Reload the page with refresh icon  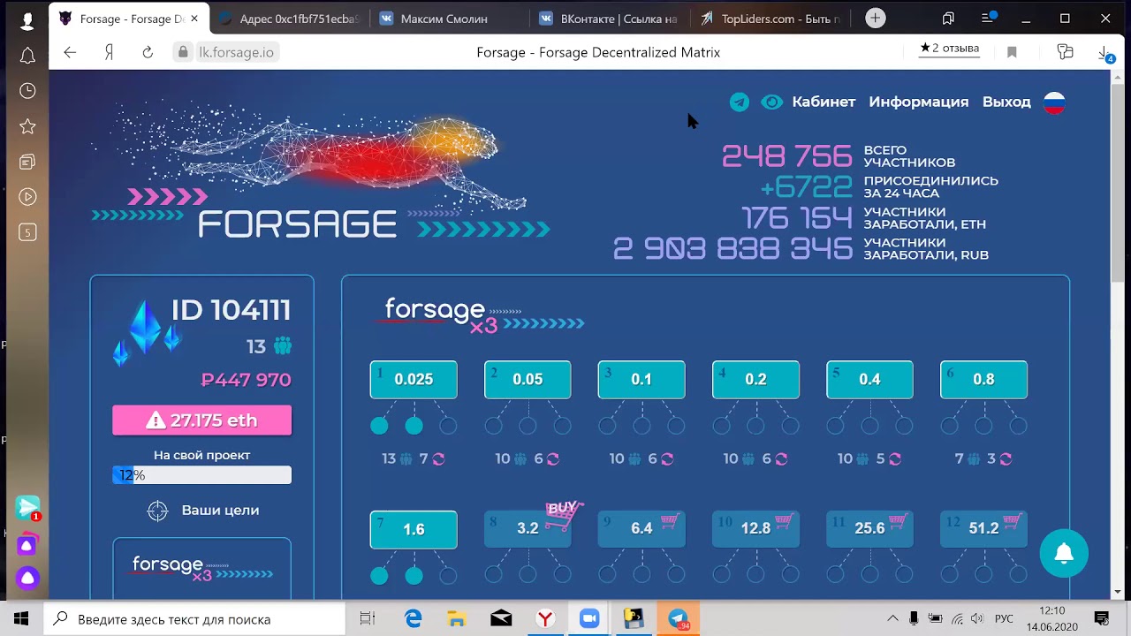click(x=148, y=52)
